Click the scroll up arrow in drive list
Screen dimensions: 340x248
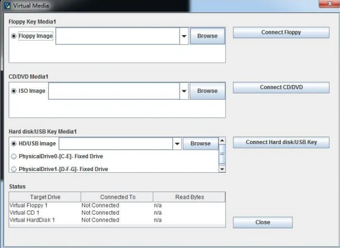click(222, 141)
